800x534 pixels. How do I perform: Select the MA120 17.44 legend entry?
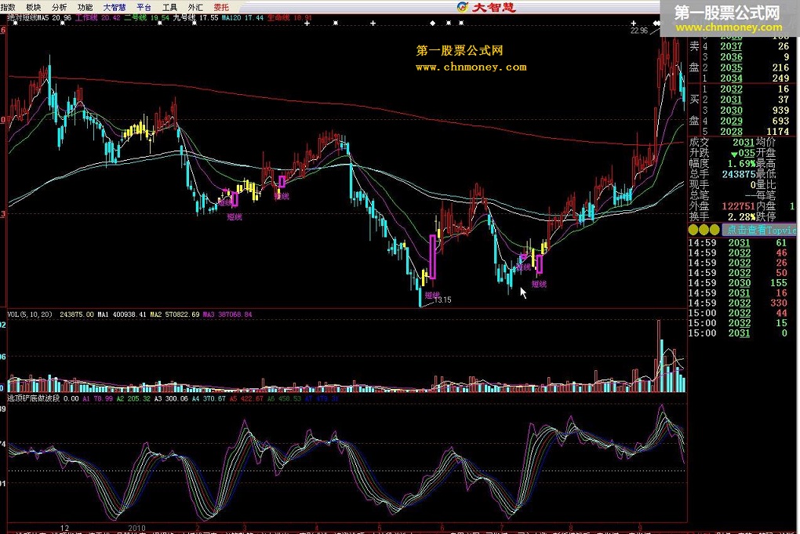click(243, 17)
